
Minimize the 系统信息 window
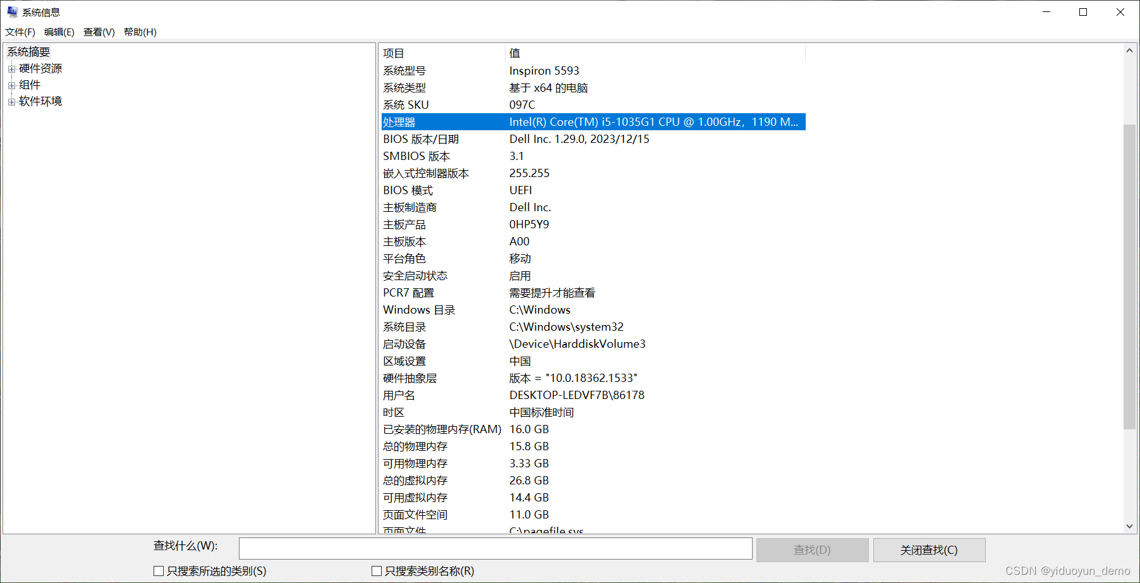(1046, 12)
